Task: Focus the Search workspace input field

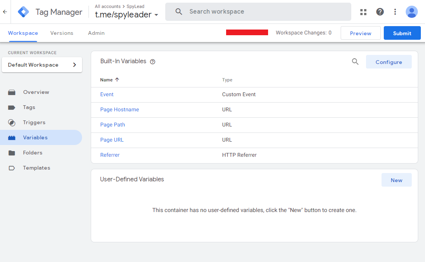Action: point(258,12)
